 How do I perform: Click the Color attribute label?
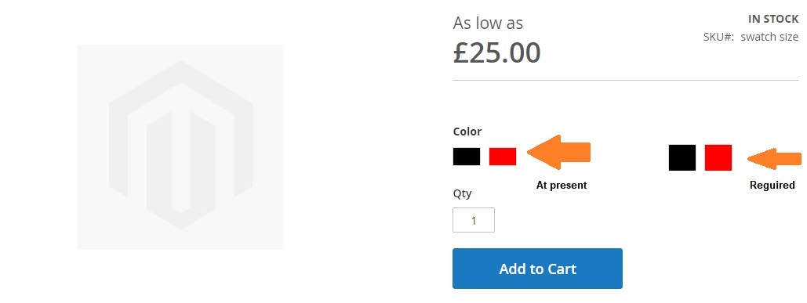tap(467, 132)
